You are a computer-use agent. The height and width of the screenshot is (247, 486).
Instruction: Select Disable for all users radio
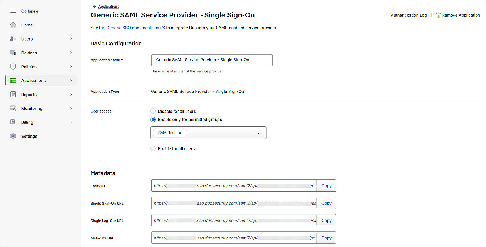pos(153,111)
